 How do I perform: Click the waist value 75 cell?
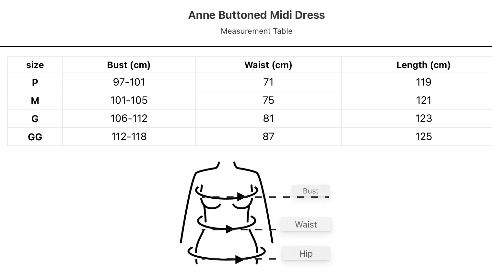[x=268, y=100]
